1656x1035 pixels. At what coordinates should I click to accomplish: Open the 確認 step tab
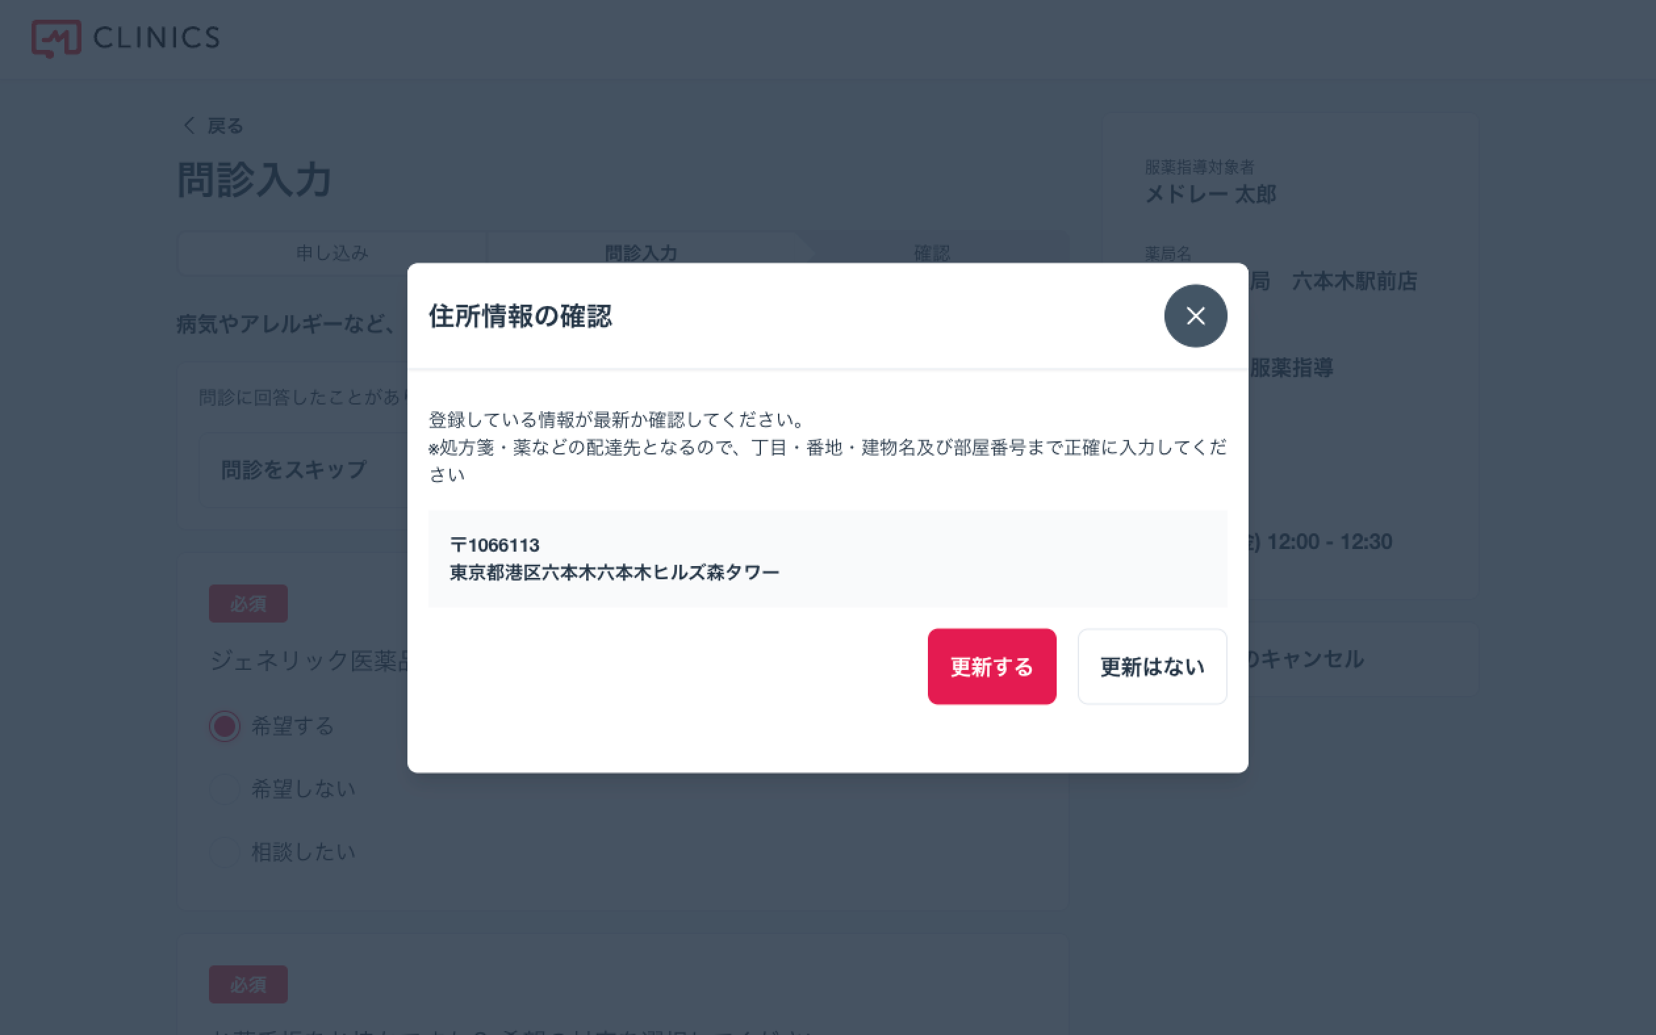(932, 253)
